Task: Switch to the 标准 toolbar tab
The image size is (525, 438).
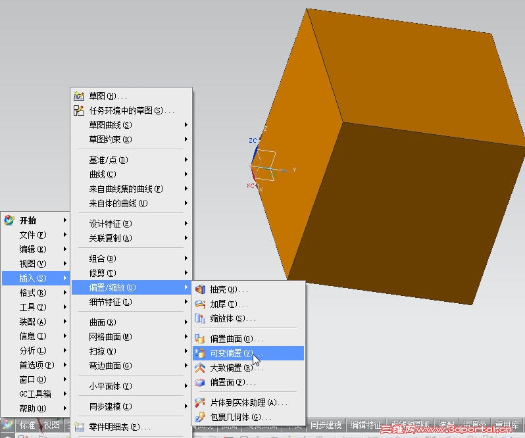Action: pyautogui.click(x=27, y=425)
